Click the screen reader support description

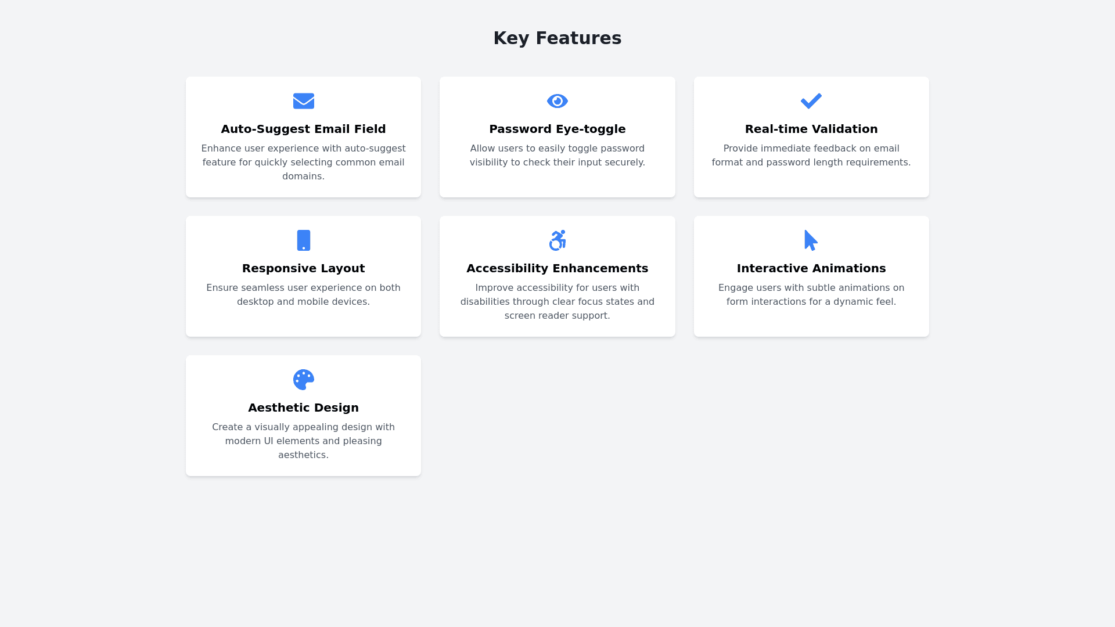click(x=557, y=302)
